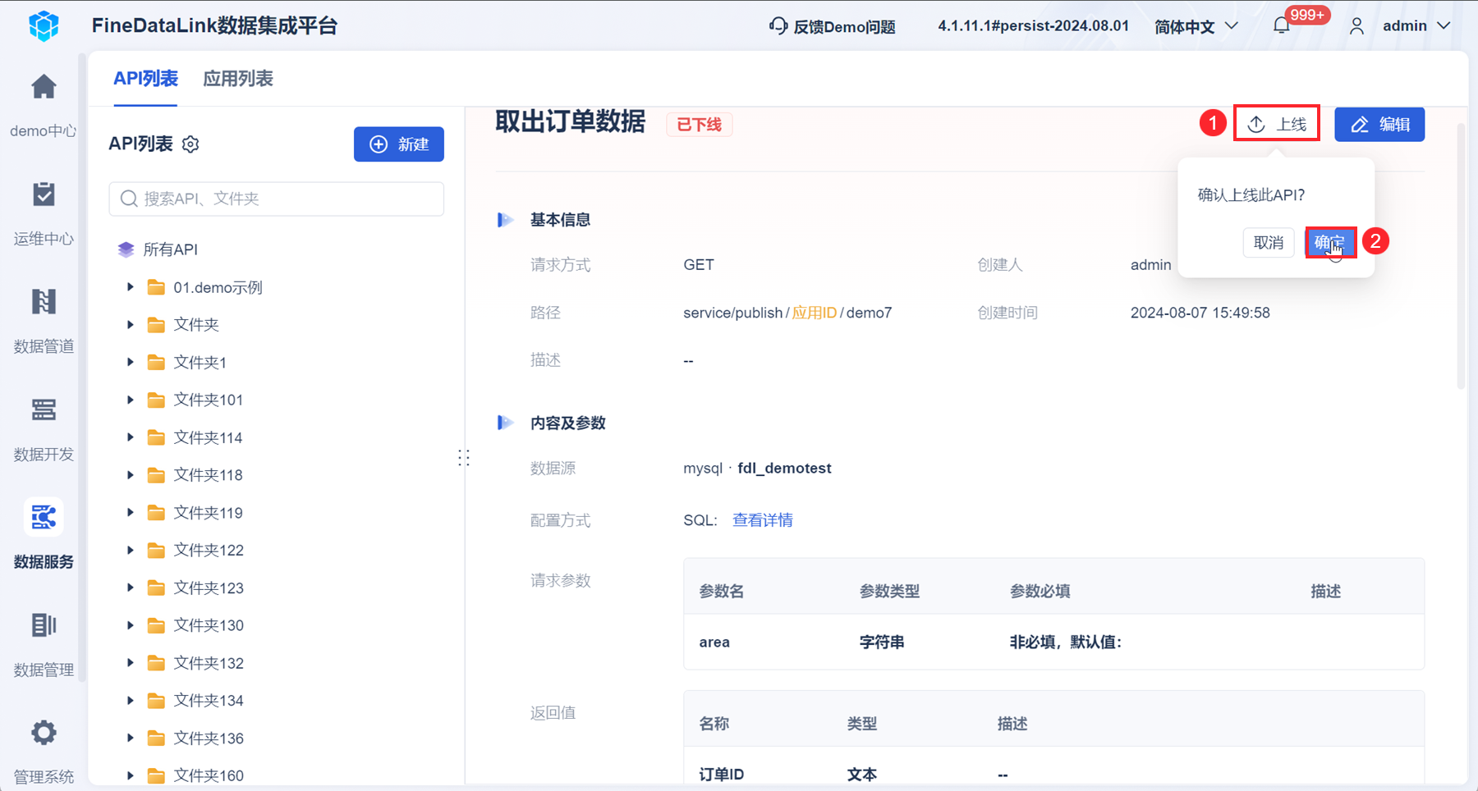1478x791 pixels.
Task: Cancel the online confirmation with 取消
Action: click(1269, 243)
